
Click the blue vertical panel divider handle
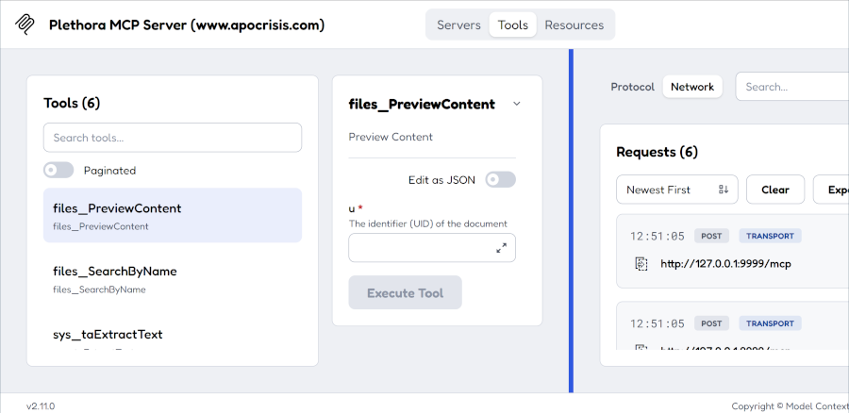click(571, 221)
